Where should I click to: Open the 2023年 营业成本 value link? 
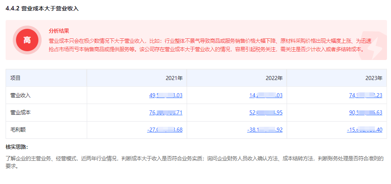point(365,112)
